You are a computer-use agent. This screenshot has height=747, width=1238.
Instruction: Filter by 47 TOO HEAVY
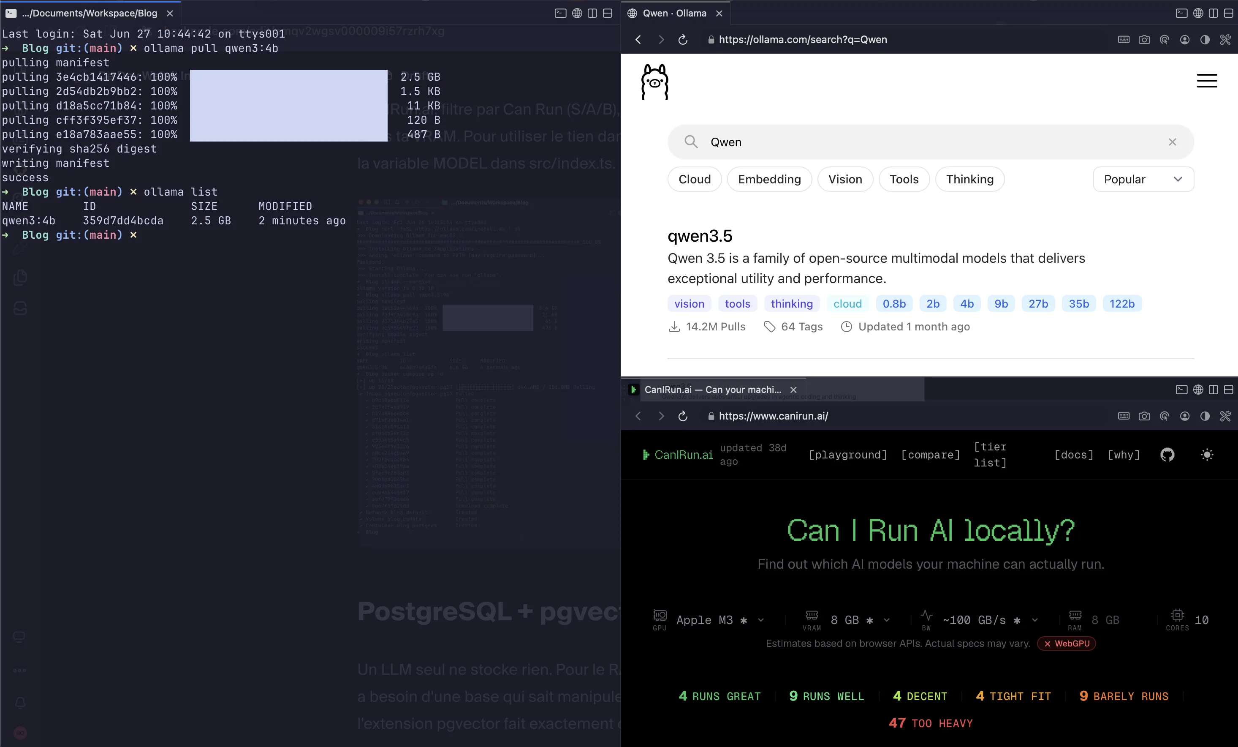931,723
